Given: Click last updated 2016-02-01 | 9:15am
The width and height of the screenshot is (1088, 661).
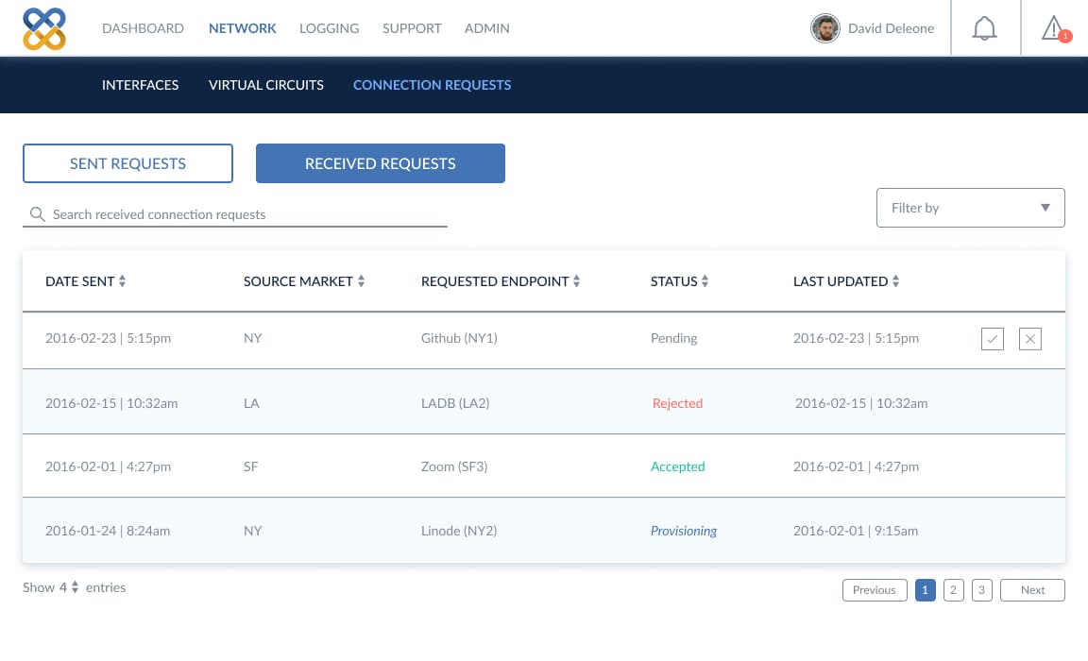Looking at the screenshot, I should tap(856, 531).
